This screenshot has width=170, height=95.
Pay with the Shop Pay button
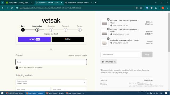34,39
